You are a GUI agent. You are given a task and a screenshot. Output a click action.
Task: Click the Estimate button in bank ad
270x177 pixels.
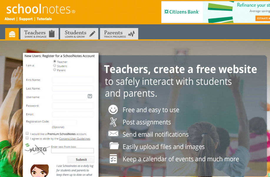click(263, 18)
